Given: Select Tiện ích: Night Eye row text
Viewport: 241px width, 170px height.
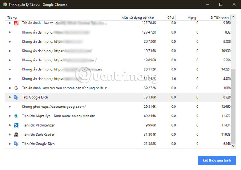Looking at the screenshot, I should 58,116.
